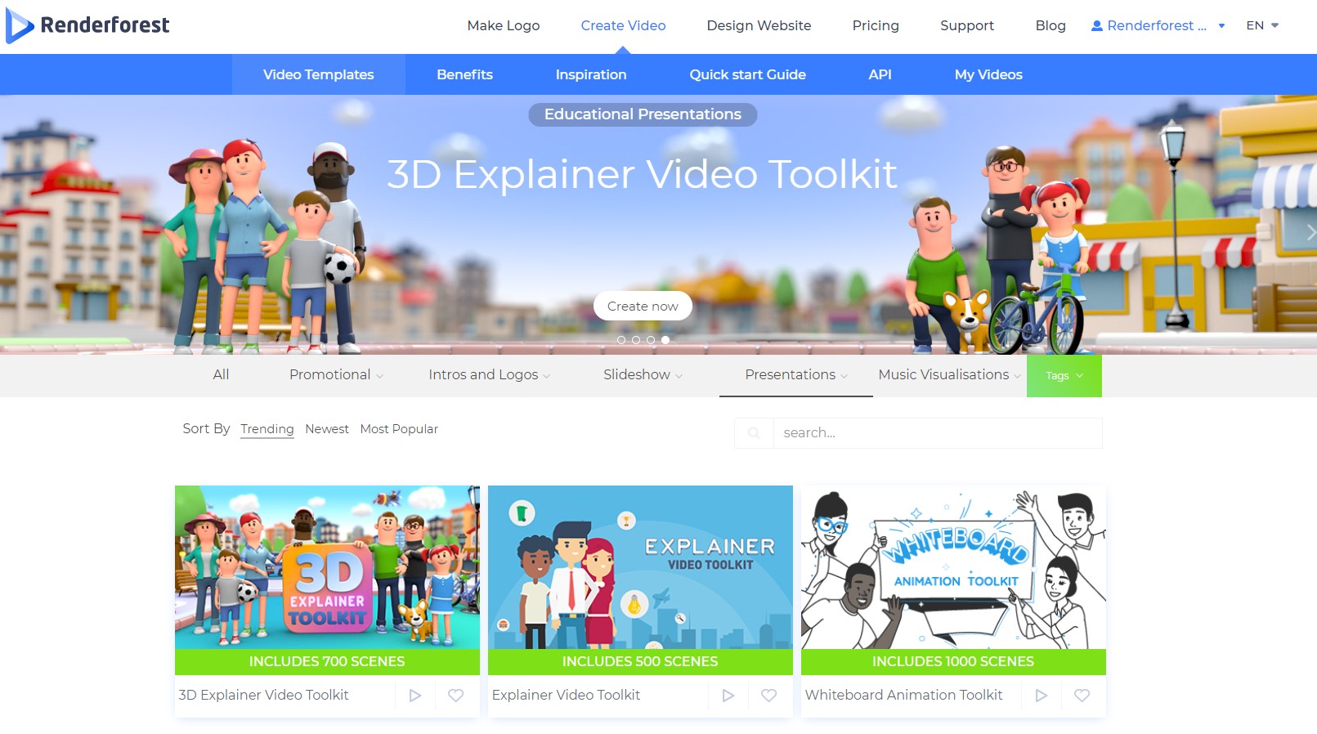Sort templates by Most Popular

399,429
